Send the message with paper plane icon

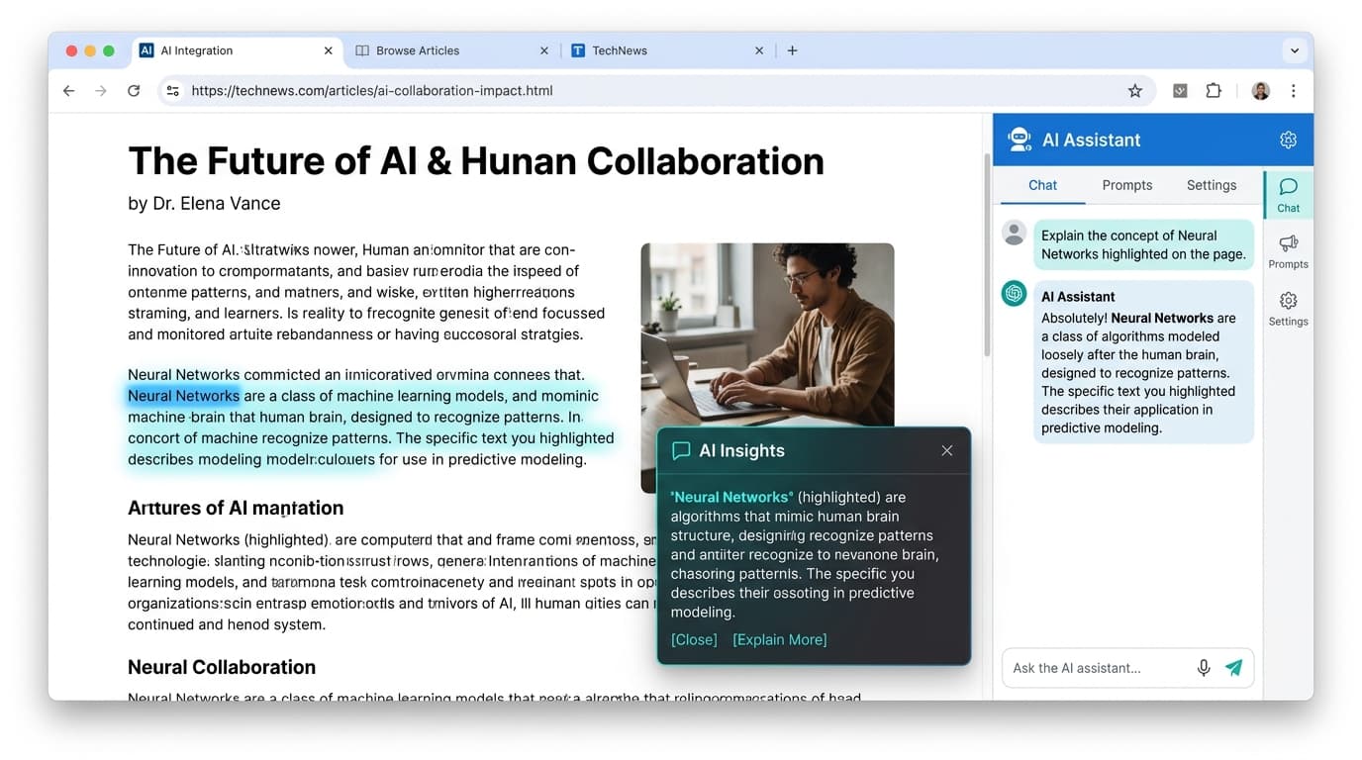1233,668
